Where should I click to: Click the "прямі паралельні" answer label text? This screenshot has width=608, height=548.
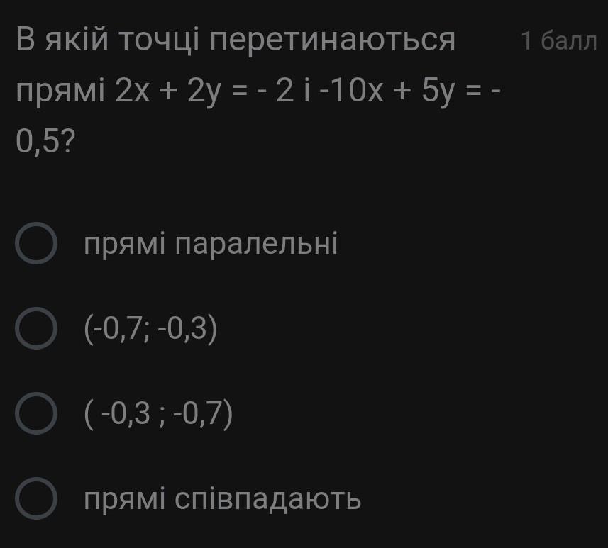(211, 244)
